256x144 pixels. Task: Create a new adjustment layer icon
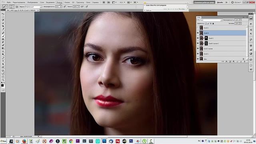(234, 62)
